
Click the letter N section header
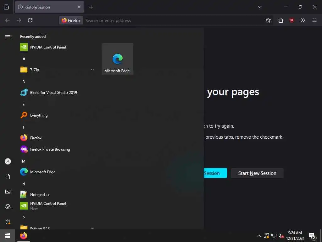pyautogui.click(x=24, y=184)
